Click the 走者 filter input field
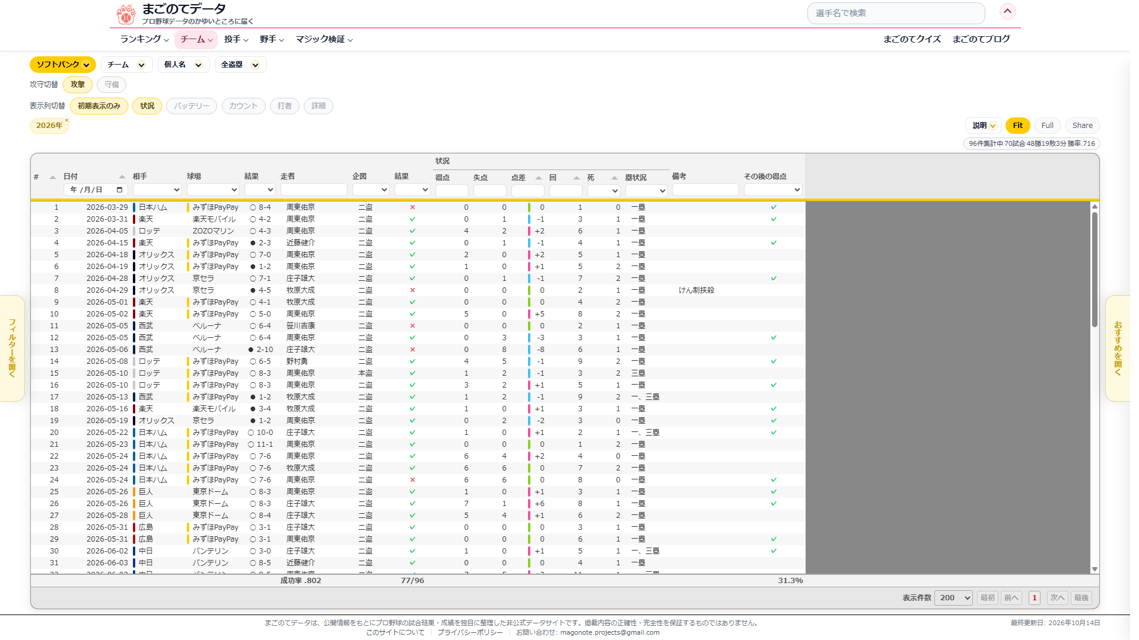The image size is (1139, 640). [314, 190]
